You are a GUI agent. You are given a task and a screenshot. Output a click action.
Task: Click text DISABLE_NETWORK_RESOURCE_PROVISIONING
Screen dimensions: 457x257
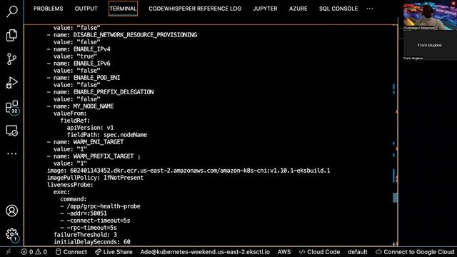[x=135, y=35]
